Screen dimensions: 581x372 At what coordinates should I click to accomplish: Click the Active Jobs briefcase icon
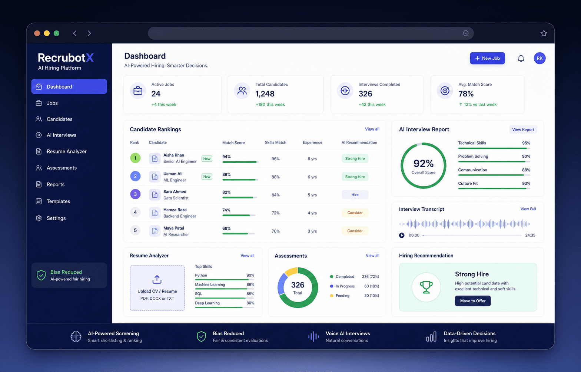[x=138, y=90]
